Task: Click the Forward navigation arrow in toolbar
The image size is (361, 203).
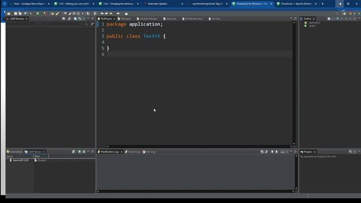Action: tap(118, 14)
